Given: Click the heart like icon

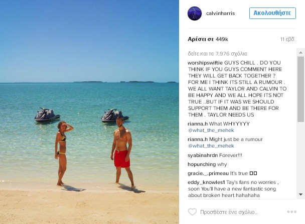Looking at the screenshot, I should [192, 212].
